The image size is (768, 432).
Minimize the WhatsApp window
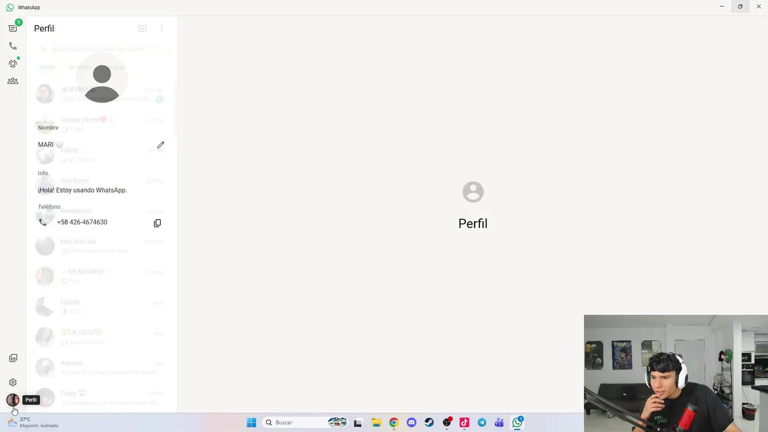(722, 7)
